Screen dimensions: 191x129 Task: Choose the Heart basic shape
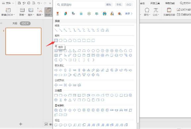click(x=121, y=55)
